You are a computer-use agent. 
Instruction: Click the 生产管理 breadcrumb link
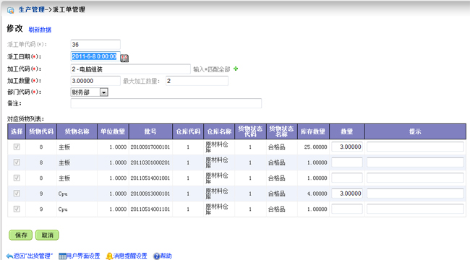point(32,9)
